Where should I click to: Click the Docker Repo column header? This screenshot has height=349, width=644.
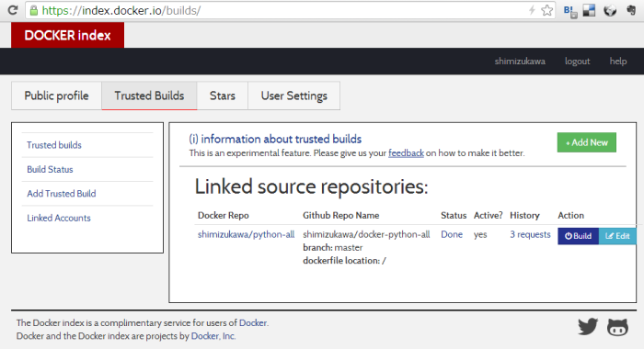(223, 215)
